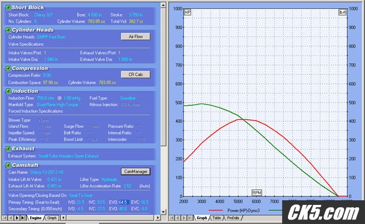365x224 pixels.
Task: Open Manifold Type Dual-Plane High-Torque selection
Action: point(57,105)
